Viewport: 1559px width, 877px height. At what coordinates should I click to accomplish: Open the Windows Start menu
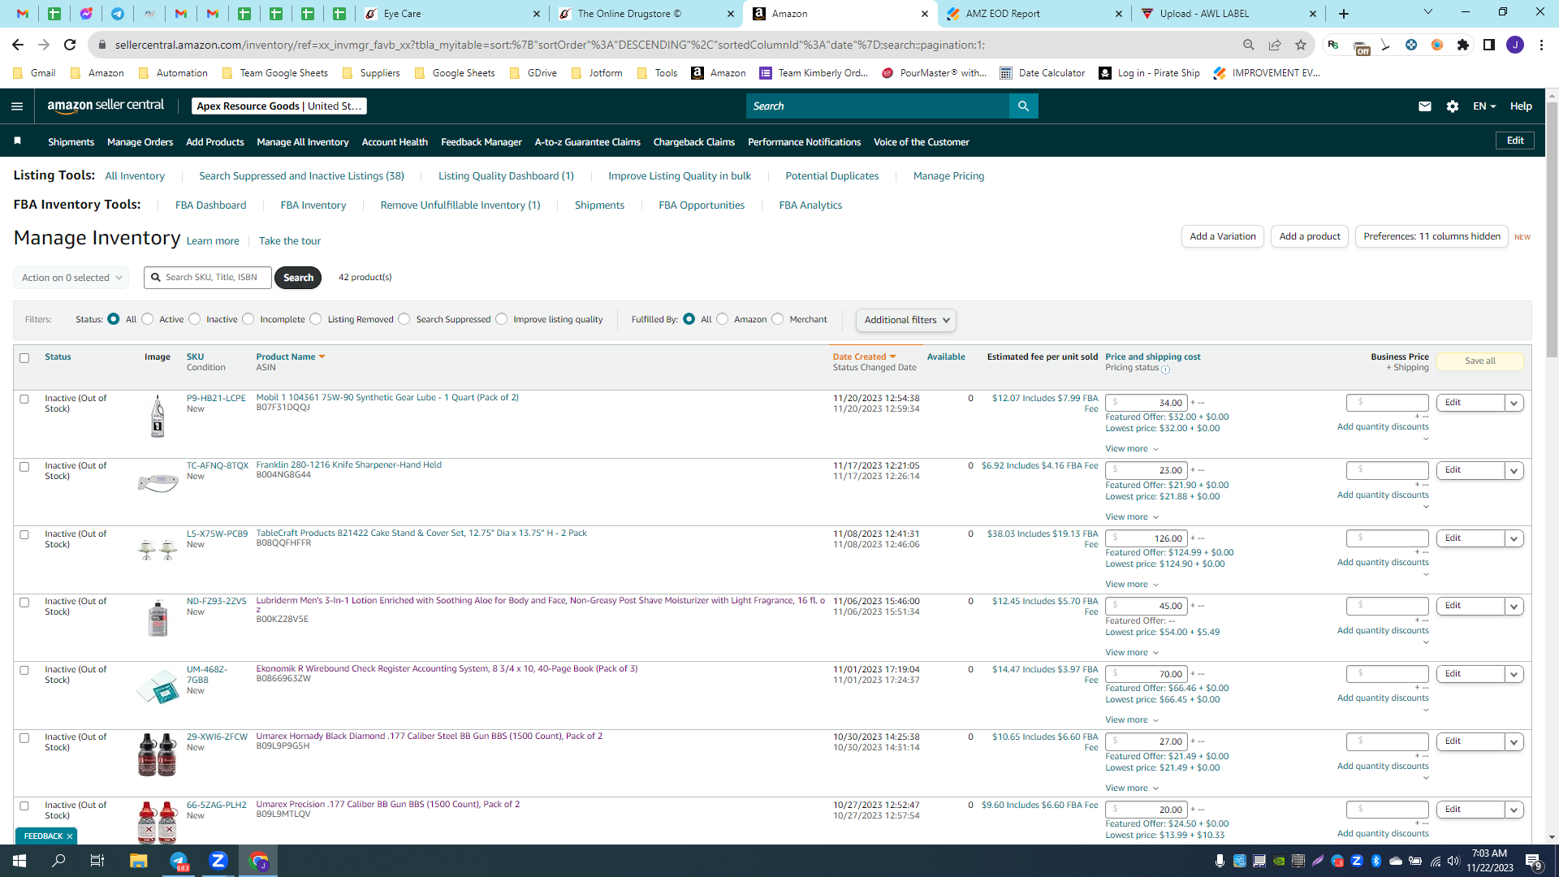click(19, 861)
